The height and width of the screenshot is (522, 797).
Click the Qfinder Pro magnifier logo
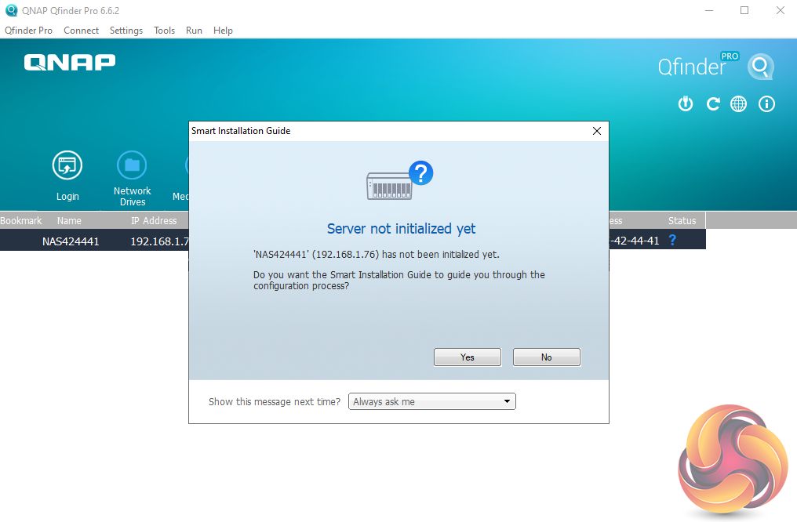pyautogui.click(x=761, y=67)
